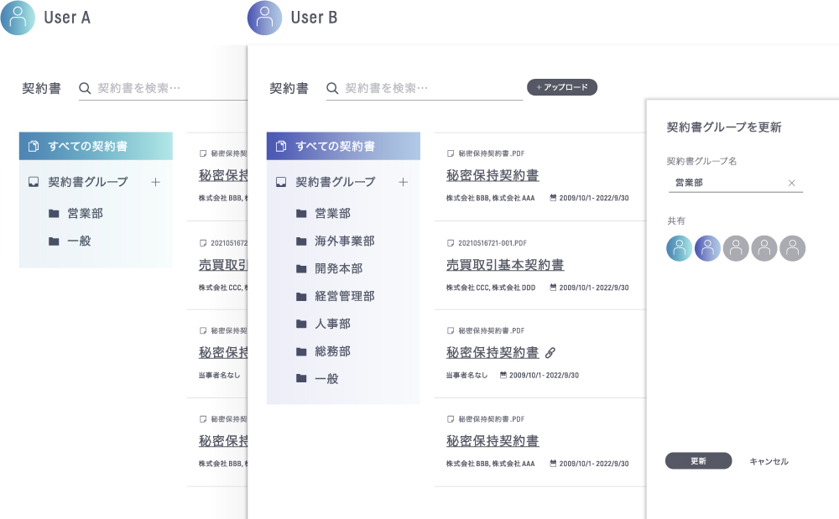Click the 契約書グループ名 input field
This screenshot has height=519, width=839.
click(728, 183)
